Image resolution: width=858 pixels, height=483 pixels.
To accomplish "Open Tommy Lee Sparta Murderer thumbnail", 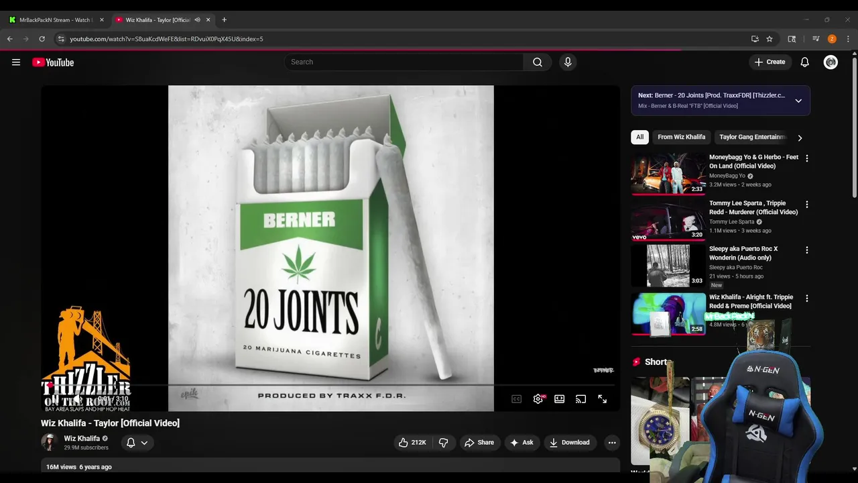I will pos(668,219).
